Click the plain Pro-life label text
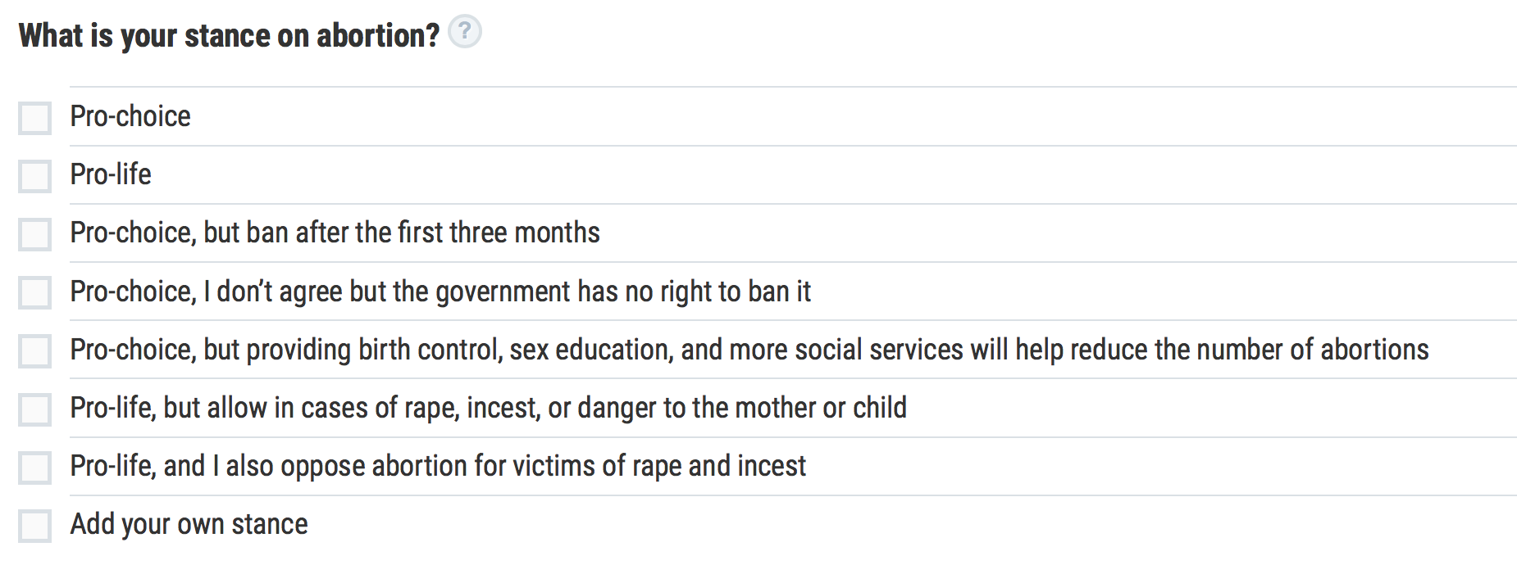 [x=111, y=174]
